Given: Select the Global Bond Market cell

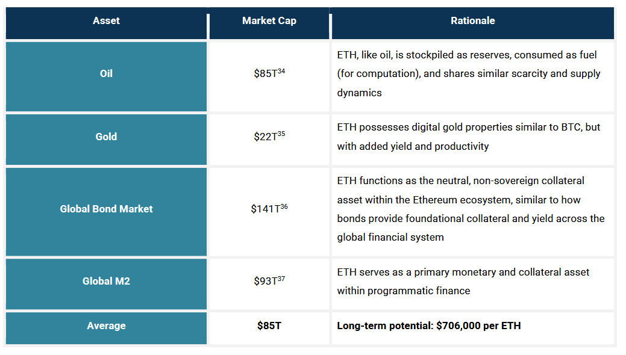Looking at the screenshot, I should [106, 209].
